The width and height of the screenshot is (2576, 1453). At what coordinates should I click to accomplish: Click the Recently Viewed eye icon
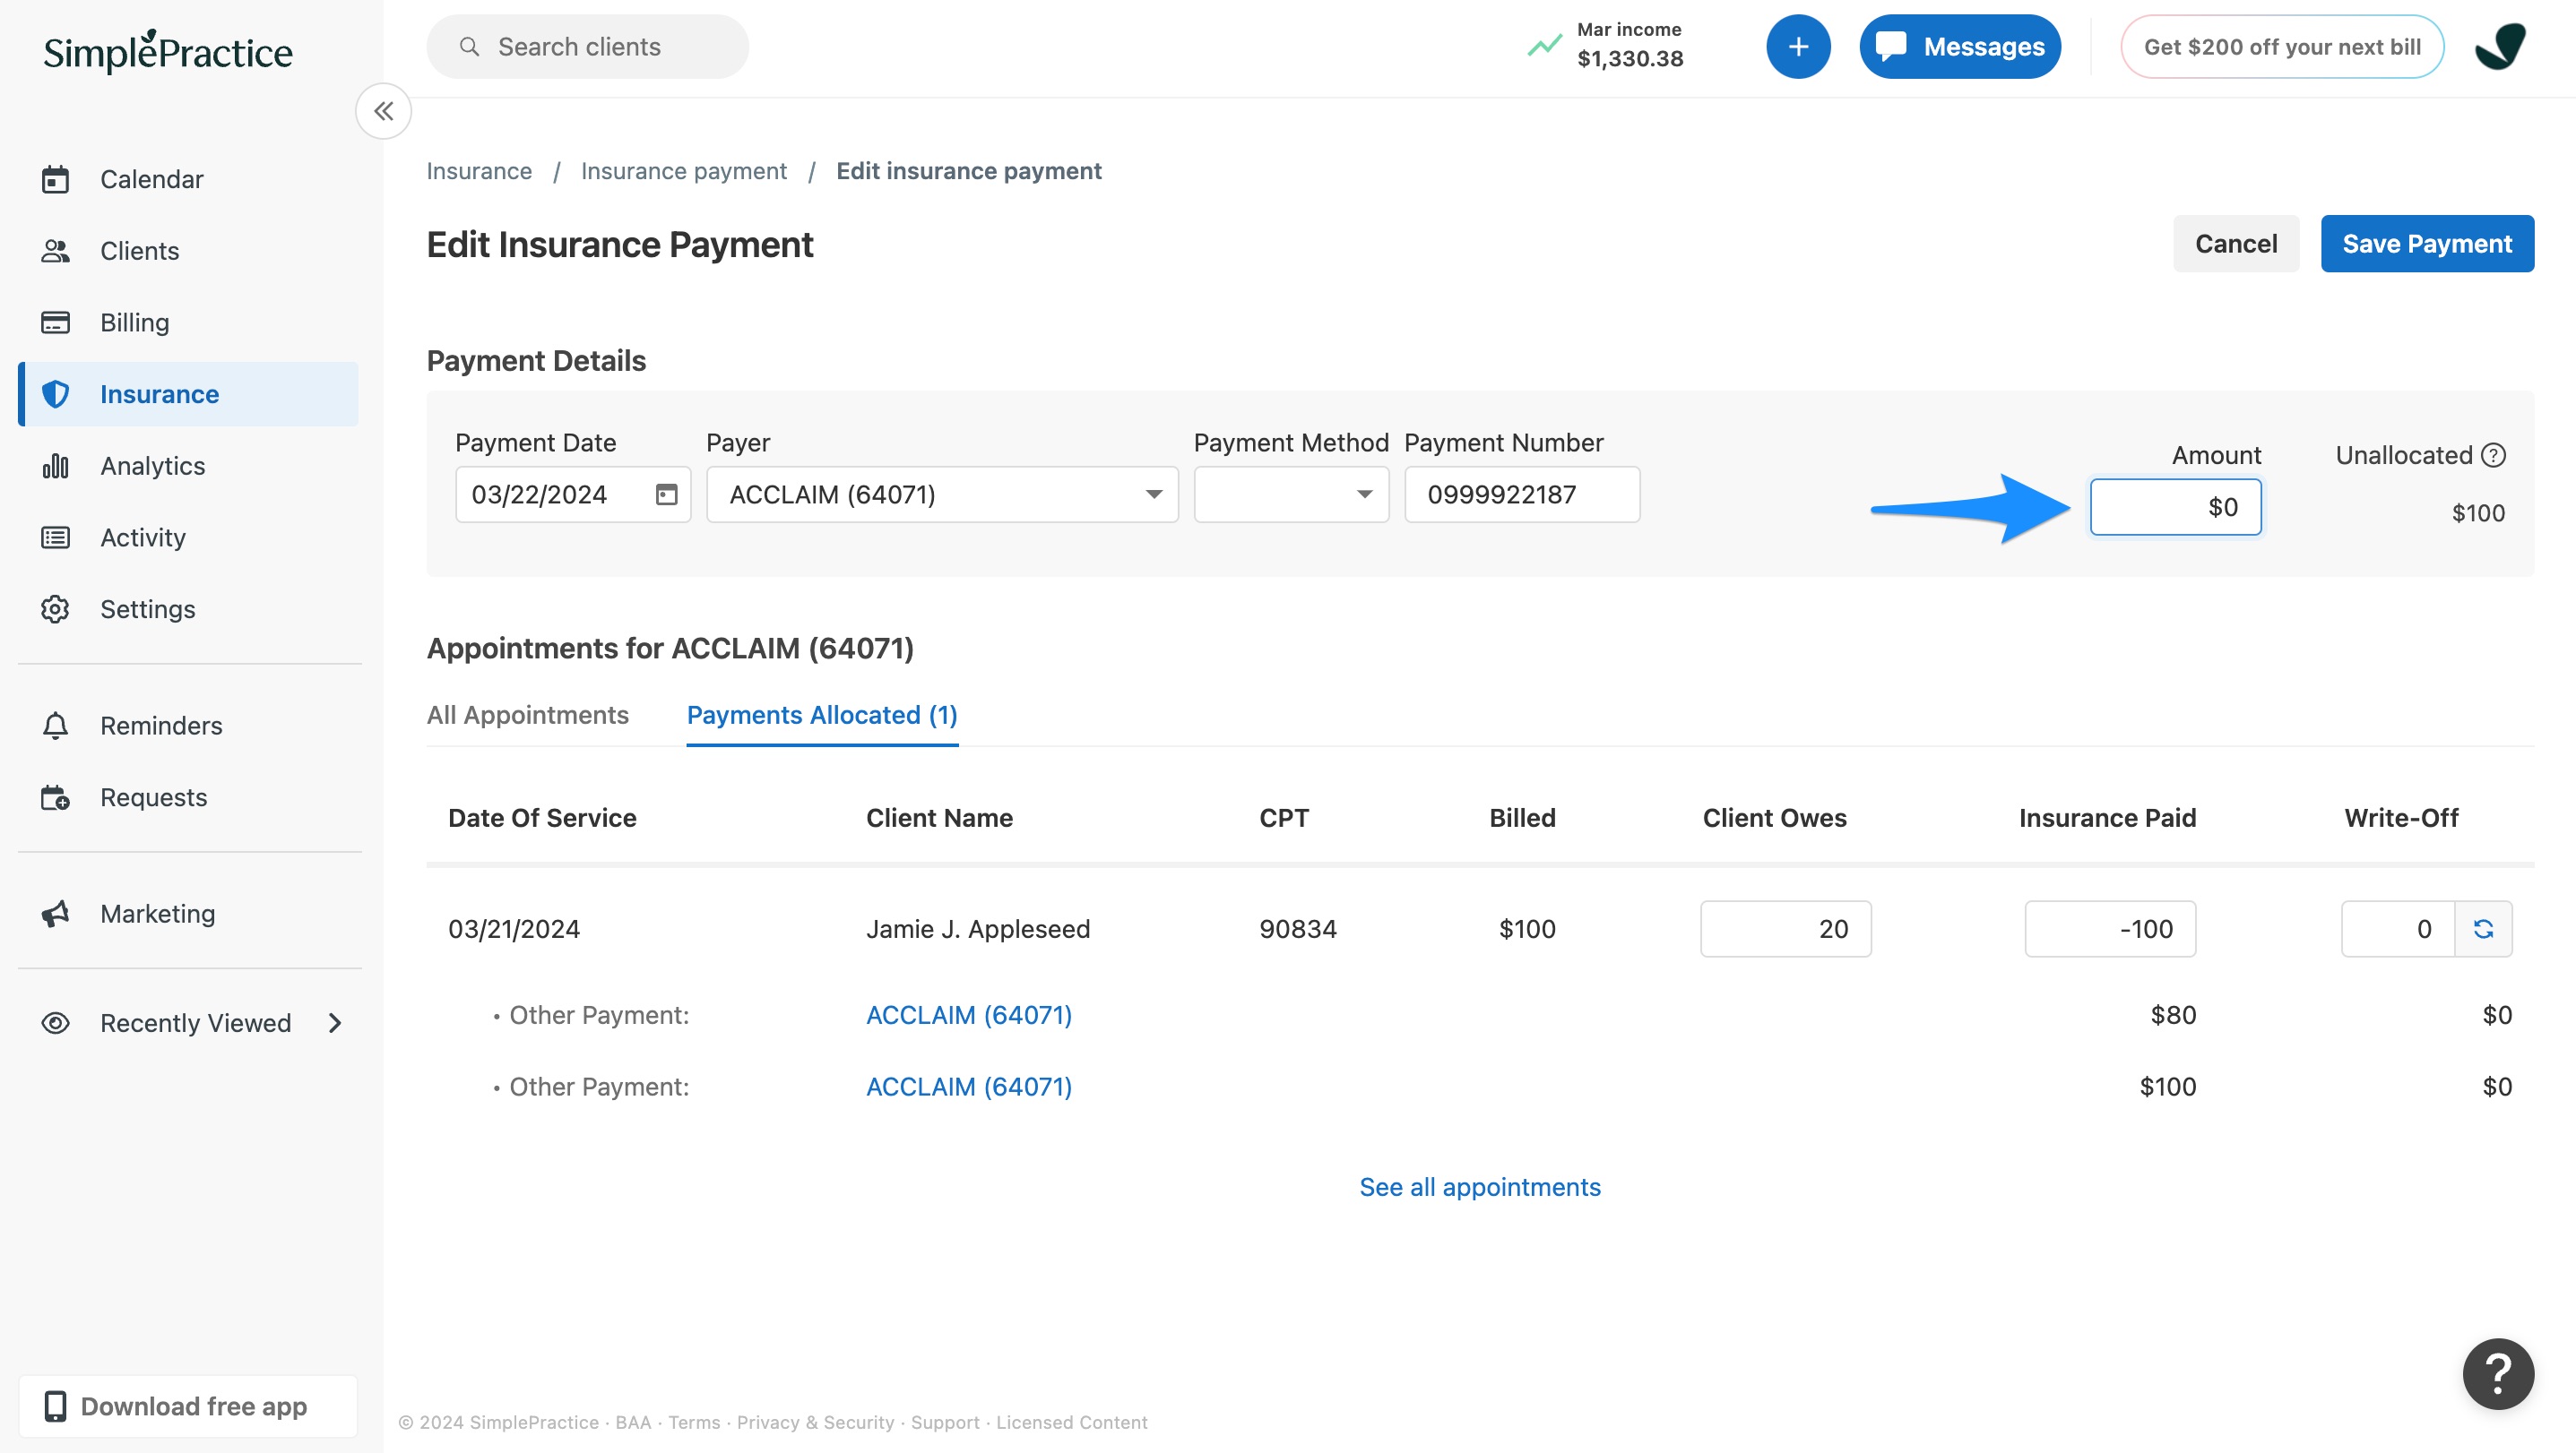coord(55,1023)
